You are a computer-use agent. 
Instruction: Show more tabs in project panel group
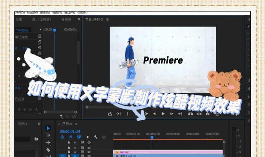point(39,124)
